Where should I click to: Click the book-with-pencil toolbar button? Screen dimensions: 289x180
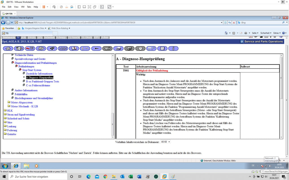pos(108,48)
